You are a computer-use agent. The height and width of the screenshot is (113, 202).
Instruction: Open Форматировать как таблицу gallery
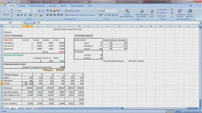coord(142,13)
